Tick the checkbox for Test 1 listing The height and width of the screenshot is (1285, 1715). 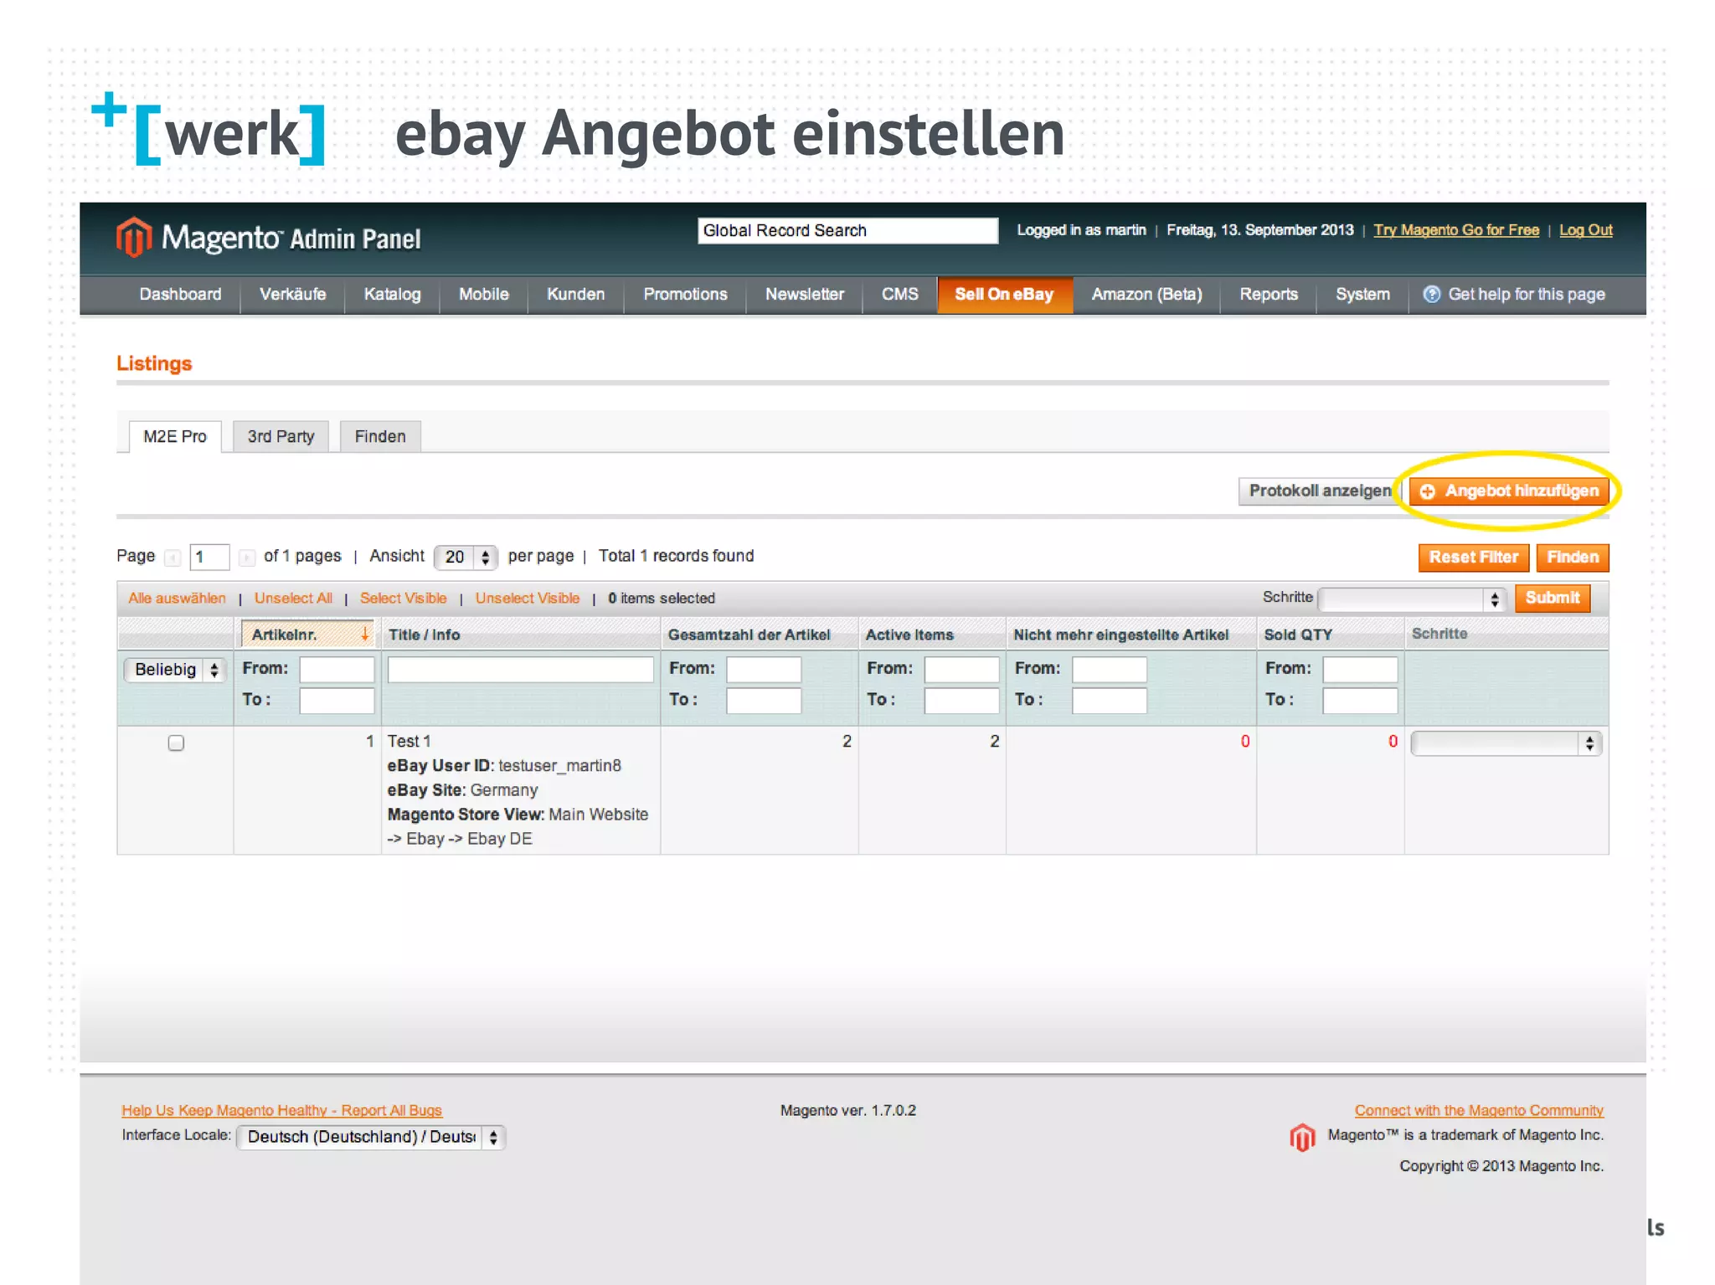tap(176, 743)
